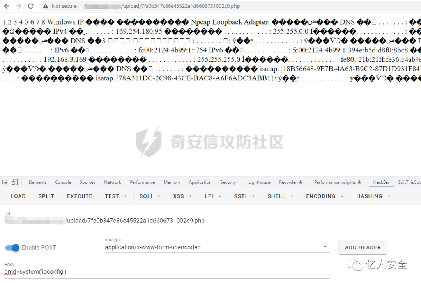Expand the HASHING dropdown menu
The height and width of the screenshot is (283, 421).
373,196
